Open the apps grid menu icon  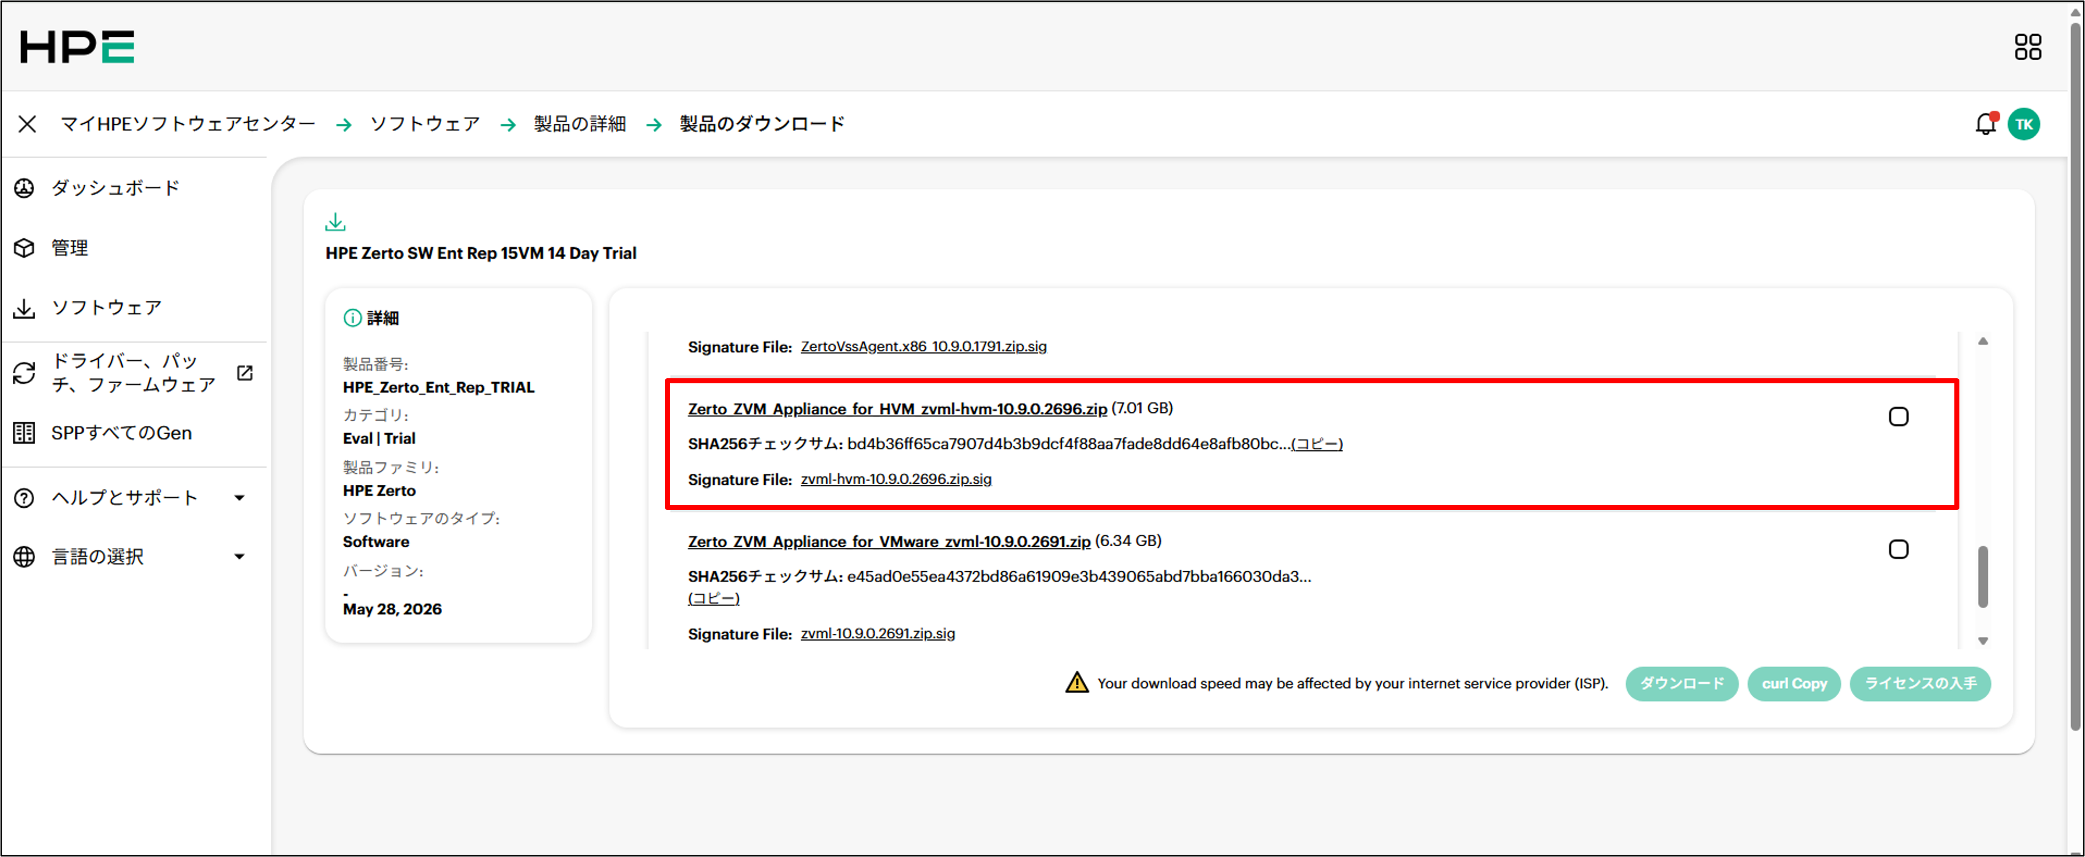(2028, 46)
